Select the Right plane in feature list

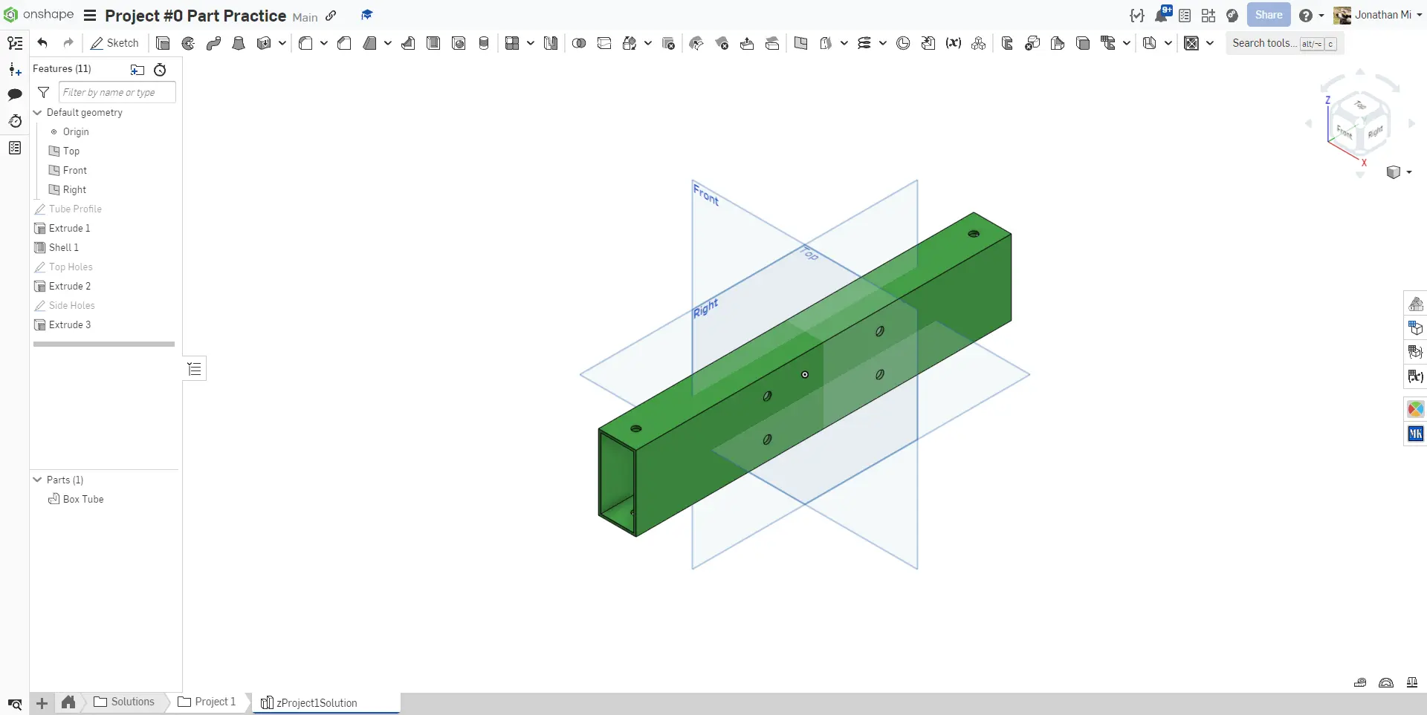[x=74, y=189]
